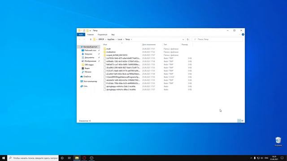The width and height of the screenshot is (287, 161).
Task: Expand the chevron after AppData in breadcrumb
Action: 116,39
